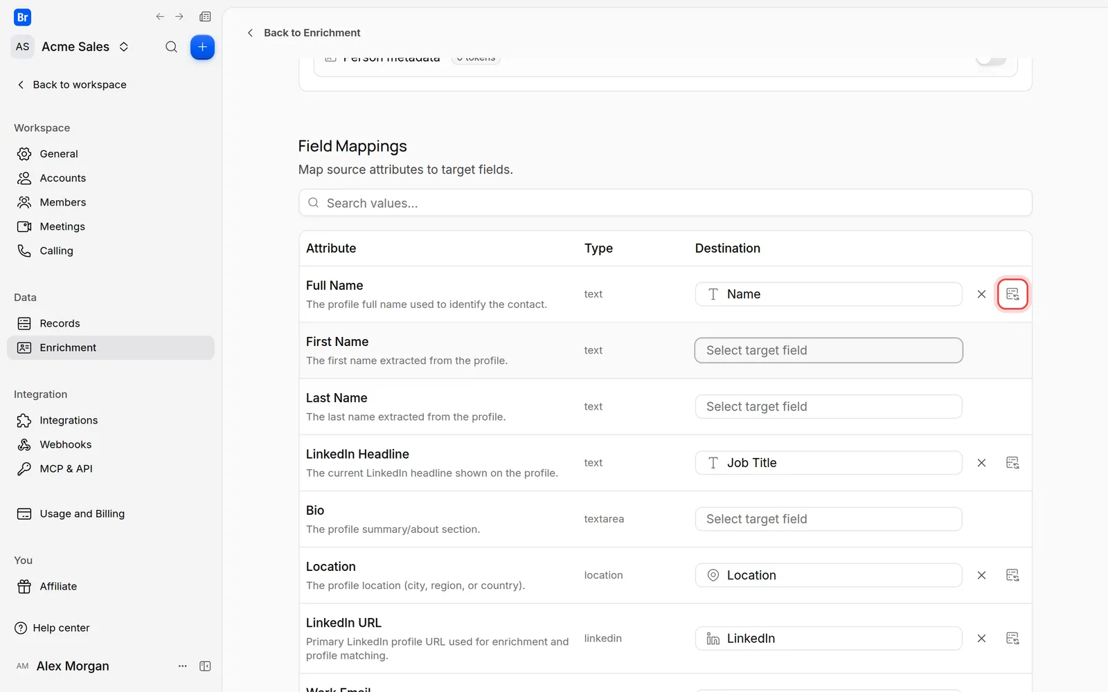Open the LinkedIn destination dropdown

[x=828, y=638]
